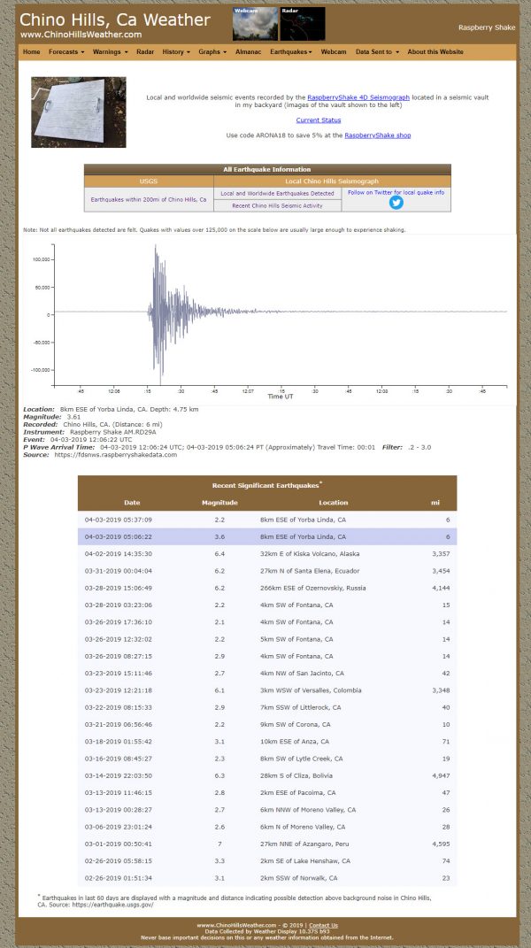Select the 04-03-2019 05:37:09 earthquake row
This screenshot has height=948, width=531.
click(x=267, y=520)
